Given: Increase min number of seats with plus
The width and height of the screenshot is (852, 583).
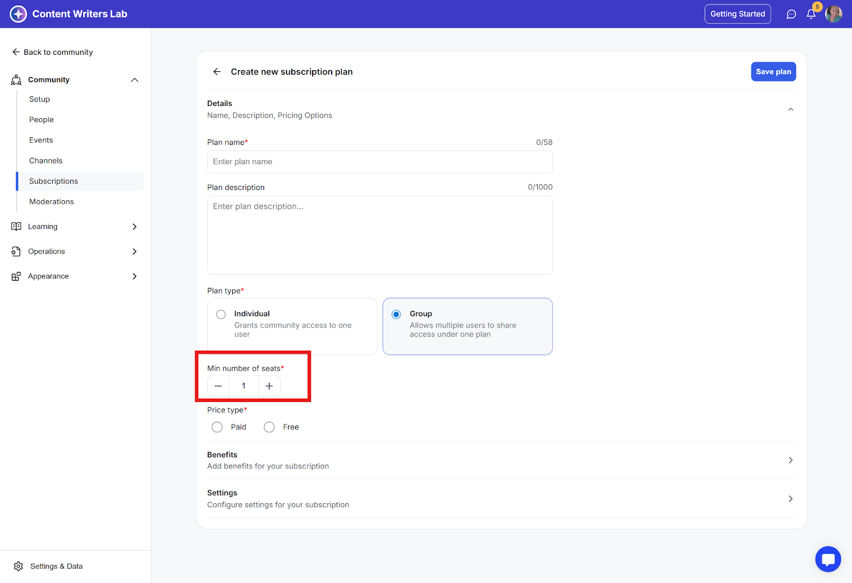Looking at the screenshot, I should click(269, 386).
